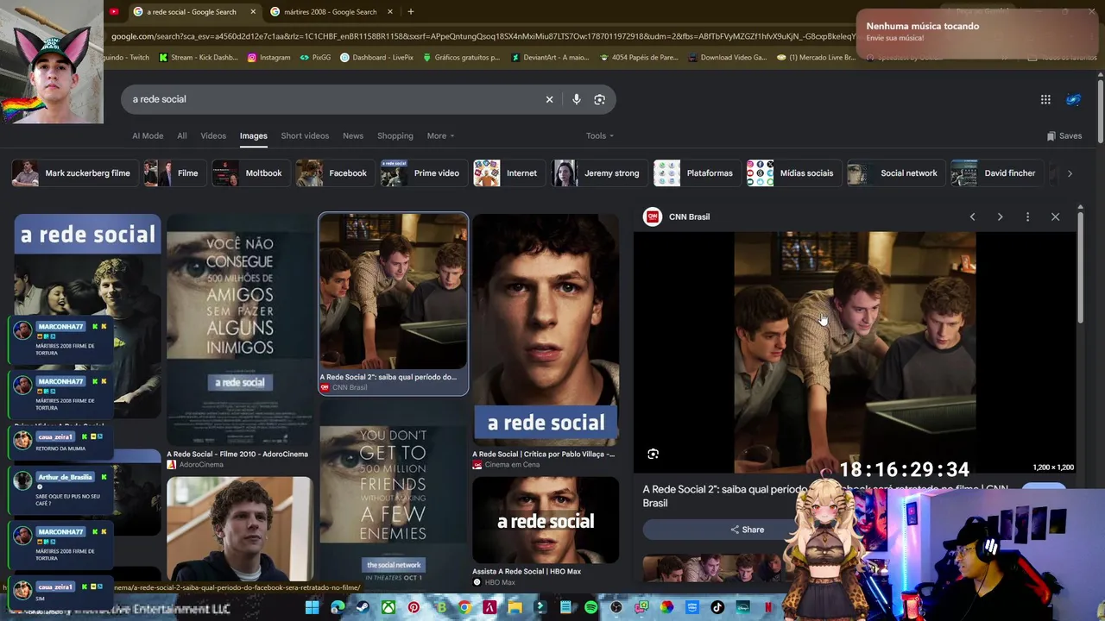Screen dimensions: 1105x621
Task: Open the pinned YouTube tab
Action: (113, 11)
